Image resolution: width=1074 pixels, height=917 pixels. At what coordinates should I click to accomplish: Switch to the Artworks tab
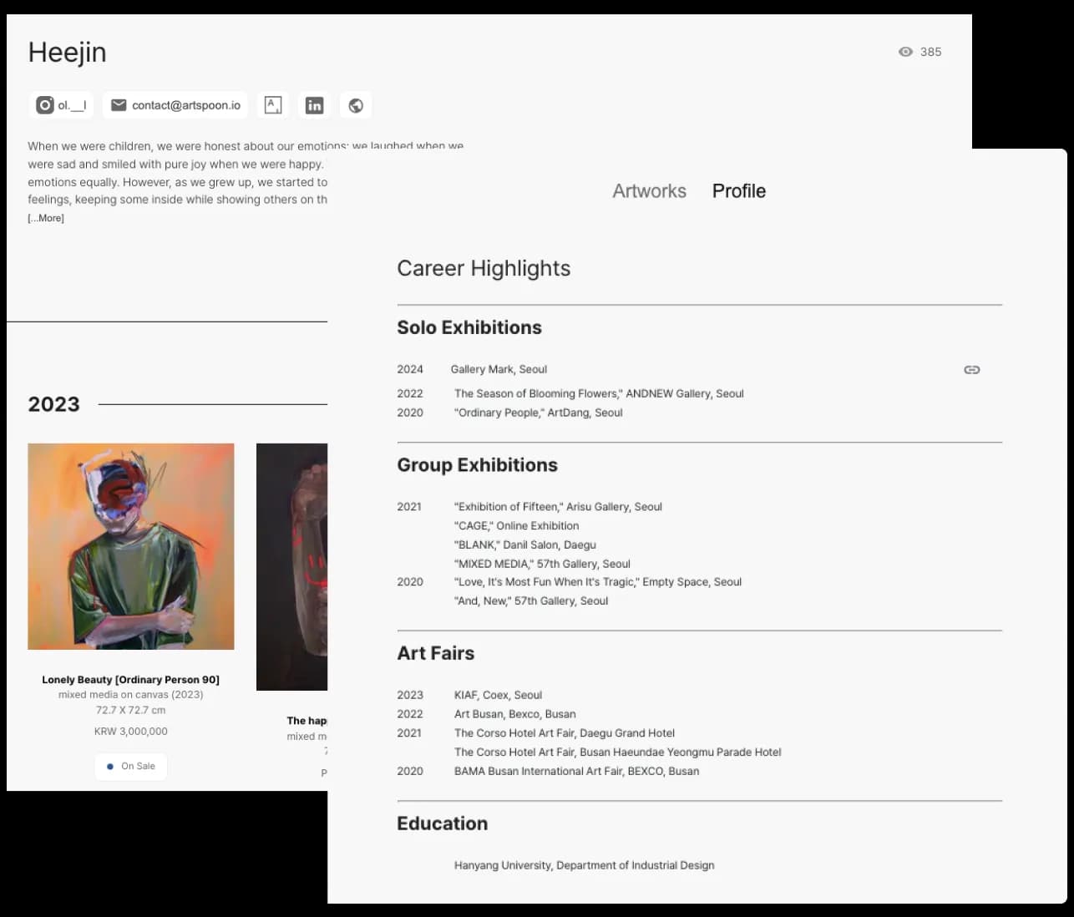(x=649, y=190)
